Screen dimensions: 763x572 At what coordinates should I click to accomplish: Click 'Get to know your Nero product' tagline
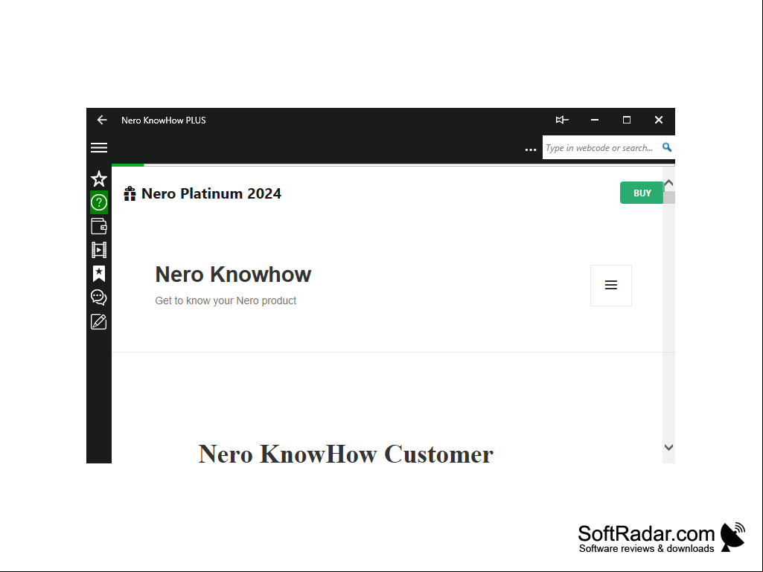[x=226, y=301]
